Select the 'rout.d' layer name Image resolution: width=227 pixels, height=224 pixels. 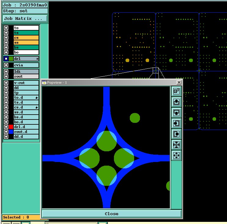pos(26,132)
